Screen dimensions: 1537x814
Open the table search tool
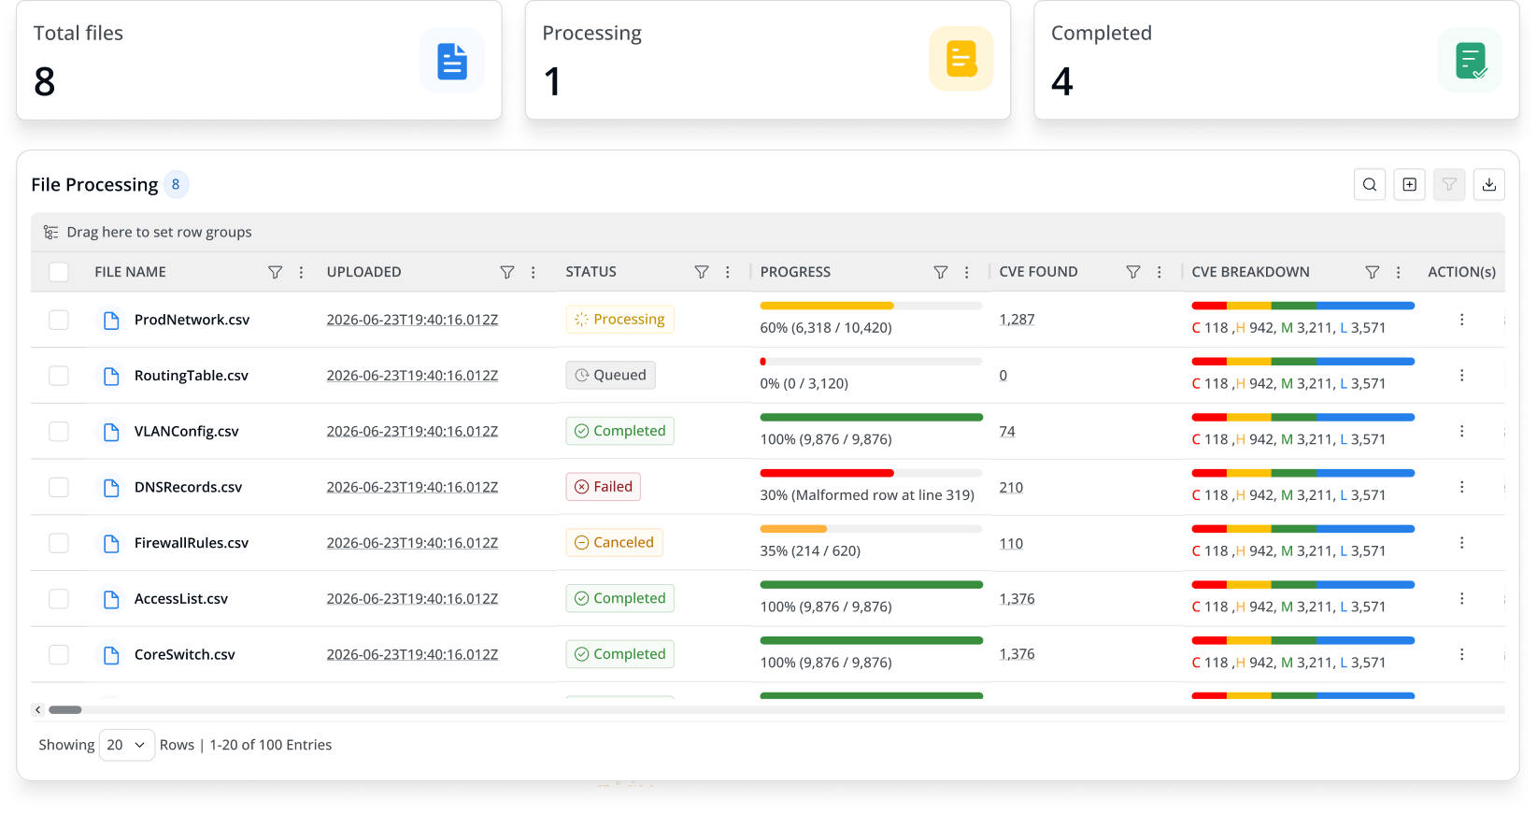coord(1370,185)
